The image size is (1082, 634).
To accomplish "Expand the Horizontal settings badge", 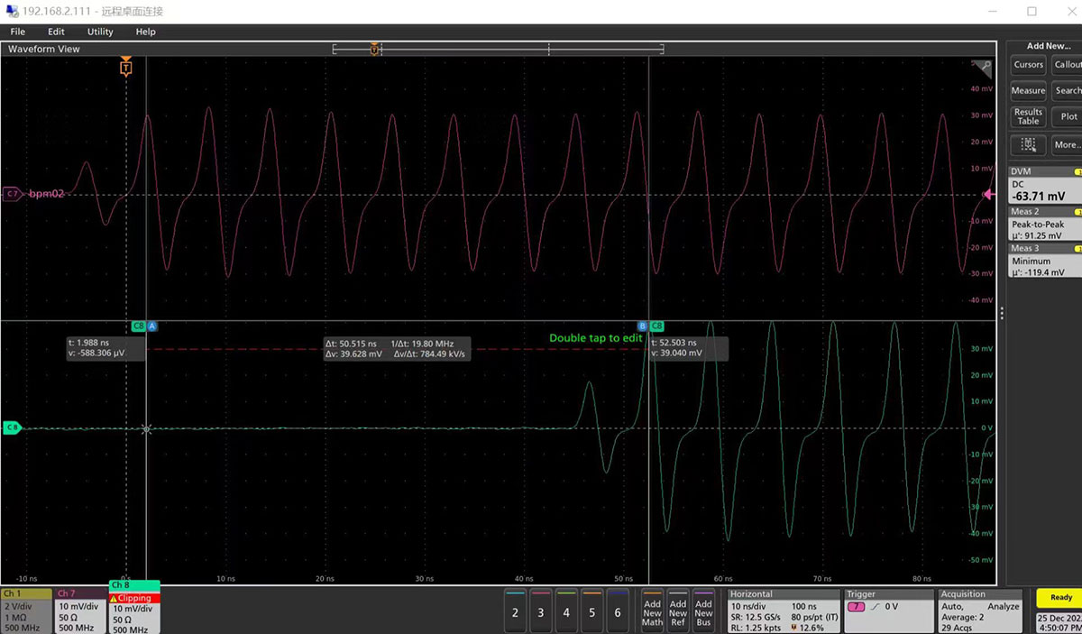I will (x=783, y=611).
